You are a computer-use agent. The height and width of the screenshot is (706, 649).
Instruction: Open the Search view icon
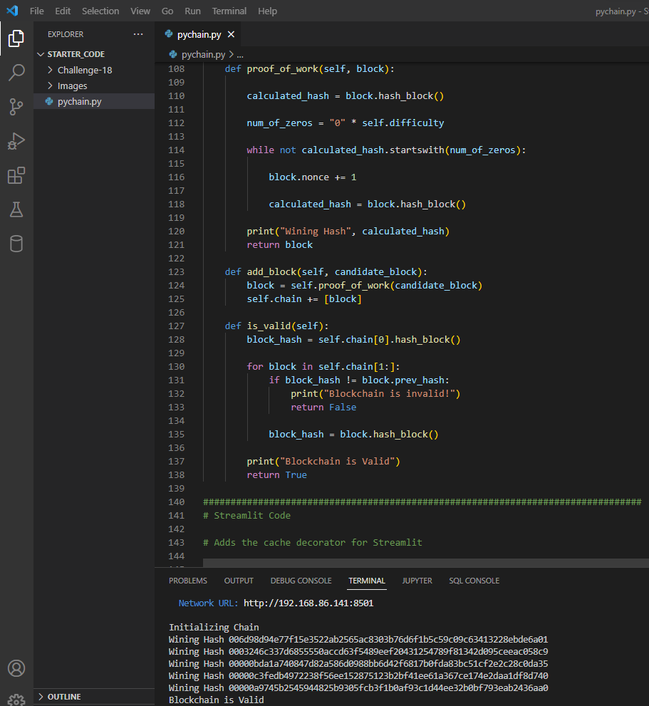(x=16, y=72)
